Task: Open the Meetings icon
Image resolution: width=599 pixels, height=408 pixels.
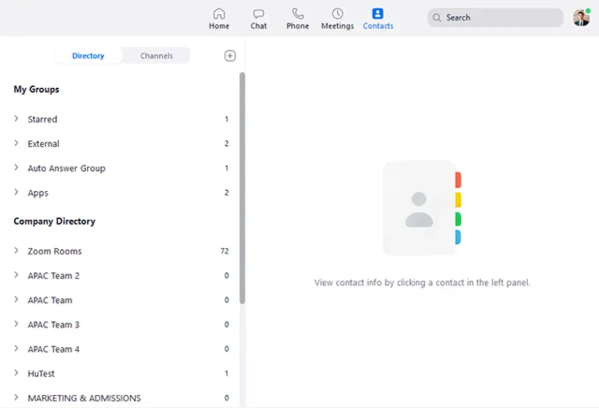Action: click(337, 18)
